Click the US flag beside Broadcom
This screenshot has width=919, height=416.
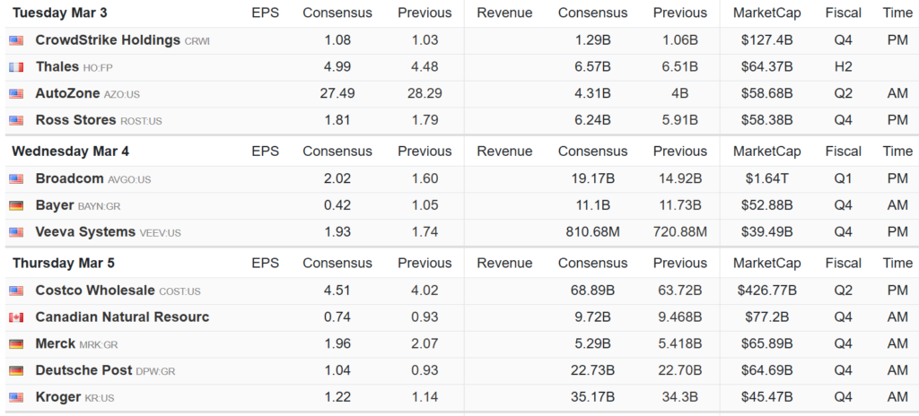click(16, 179)
